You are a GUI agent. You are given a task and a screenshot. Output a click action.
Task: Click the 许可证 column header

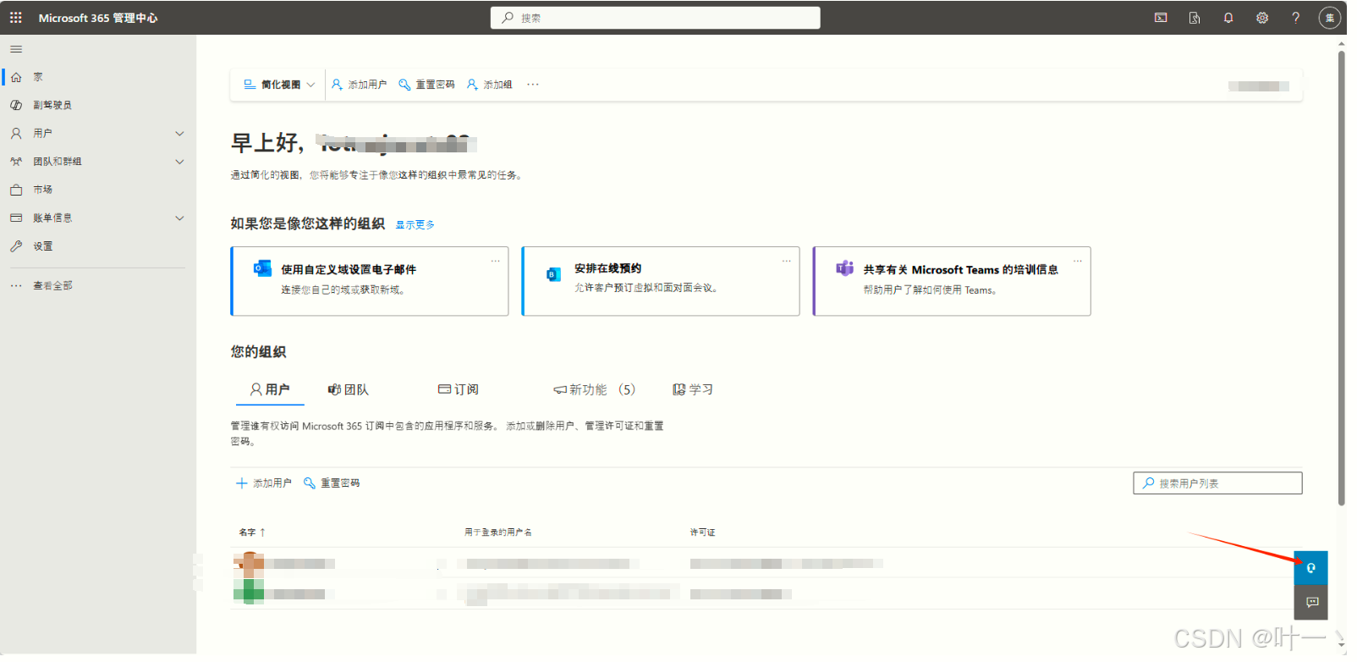(702, 532)
